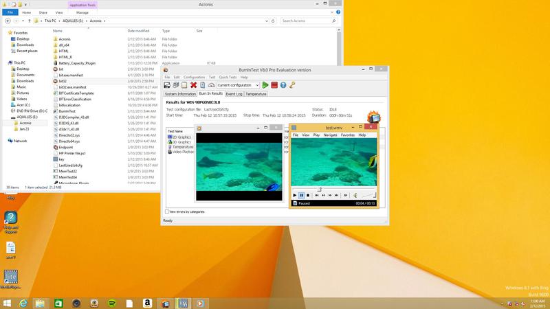The width and height of the screenshot is (550, 309).
Task: Click the green start tests arrow
Action: click(265, 85)
